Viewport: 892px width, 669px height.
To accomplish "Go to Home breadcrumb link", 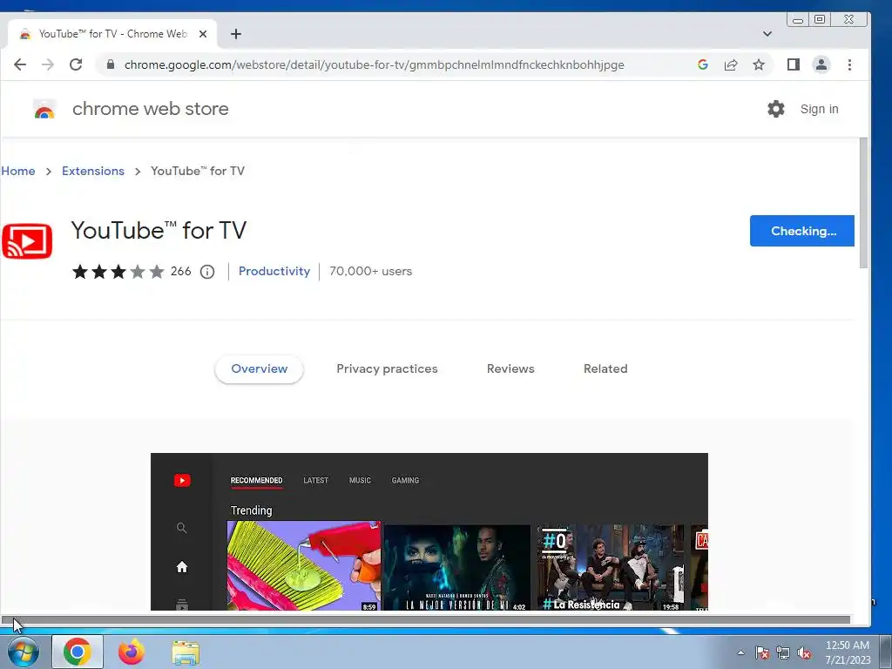I will point(17,172).
